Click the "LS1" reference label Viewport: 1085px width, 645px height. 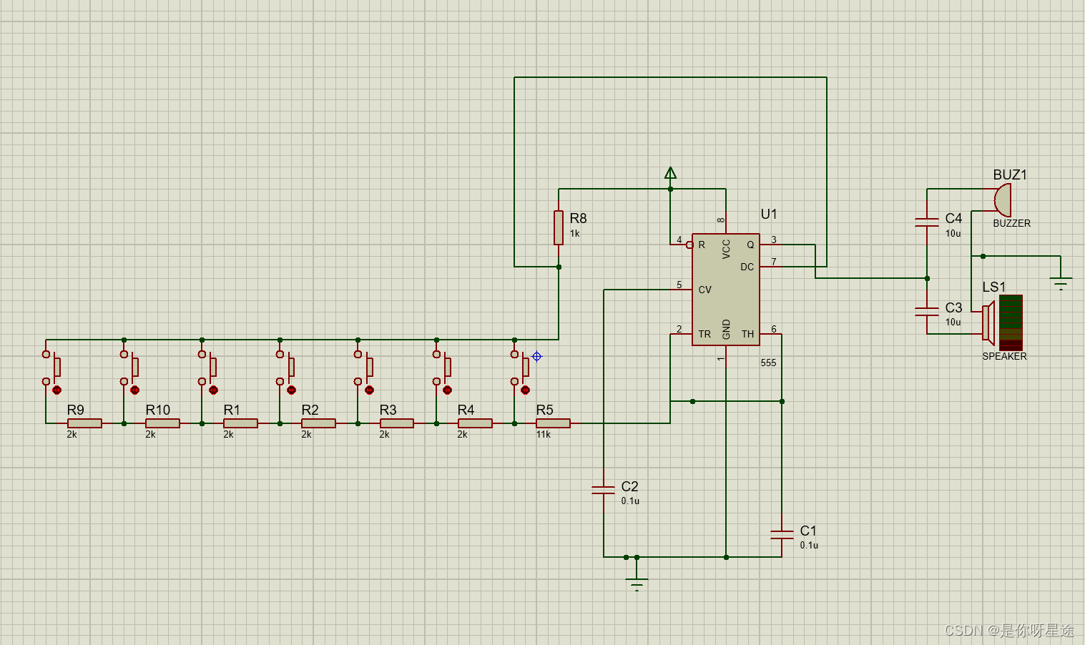point(994,287)
